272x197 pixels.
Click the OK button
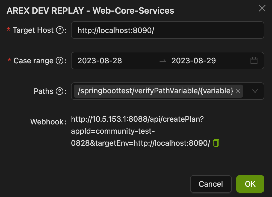pyautogui.click(x=250, y=184)
